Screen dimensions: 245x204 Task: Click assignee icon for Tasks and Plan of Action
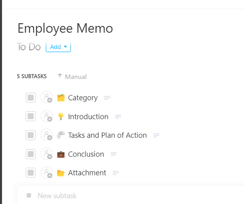point(47,135)
